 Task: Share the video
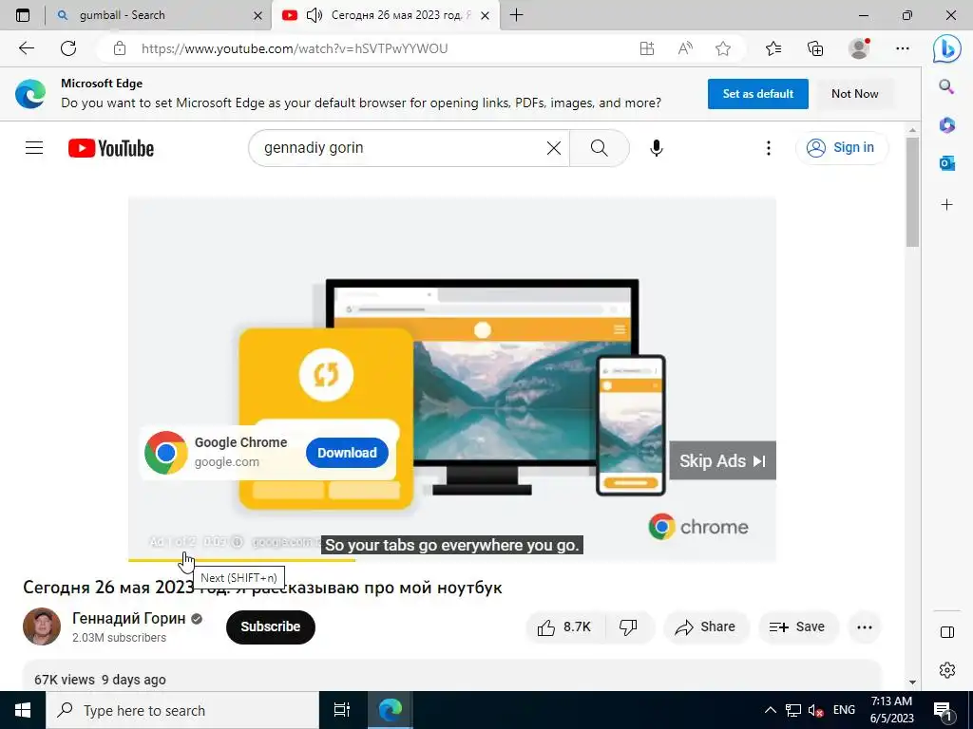point(706,627)
